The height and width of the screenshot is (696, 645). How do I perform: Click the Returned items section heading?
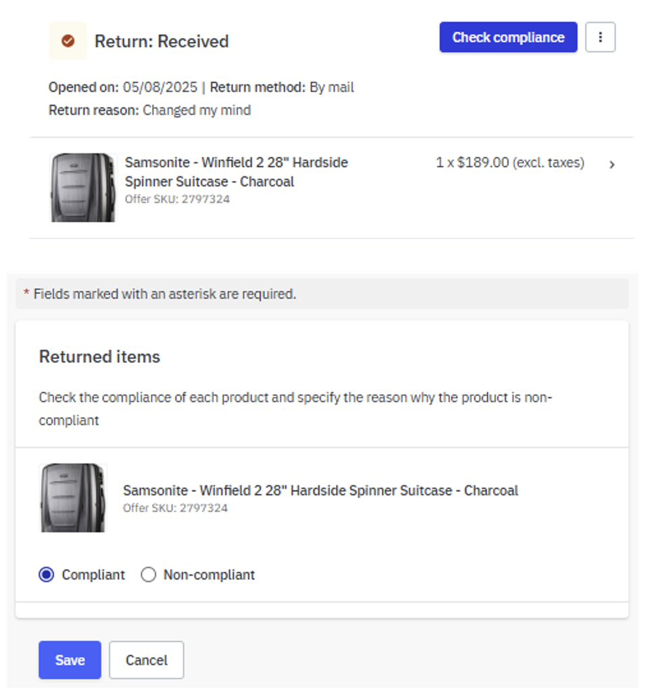(99, 357)
